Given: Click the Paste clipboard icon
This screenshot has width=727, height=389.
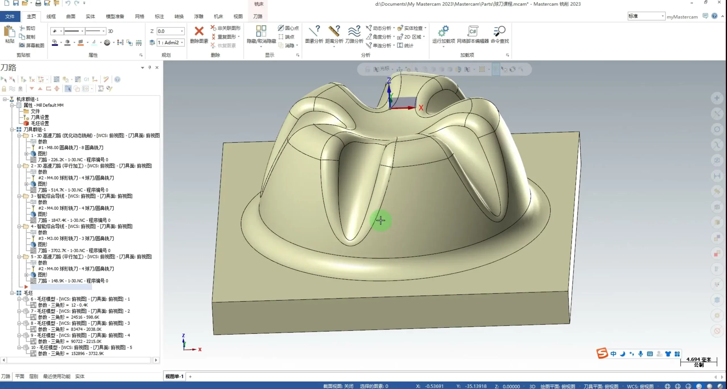Looking at the screenshot, I should pyautogui.click(x=9, y=31).
